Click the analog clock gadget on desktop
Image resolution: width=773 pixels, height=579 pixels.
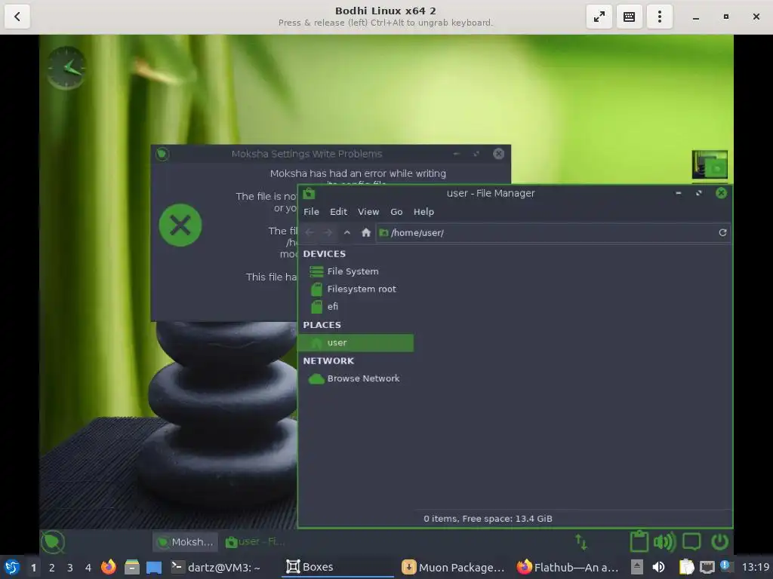66,68
